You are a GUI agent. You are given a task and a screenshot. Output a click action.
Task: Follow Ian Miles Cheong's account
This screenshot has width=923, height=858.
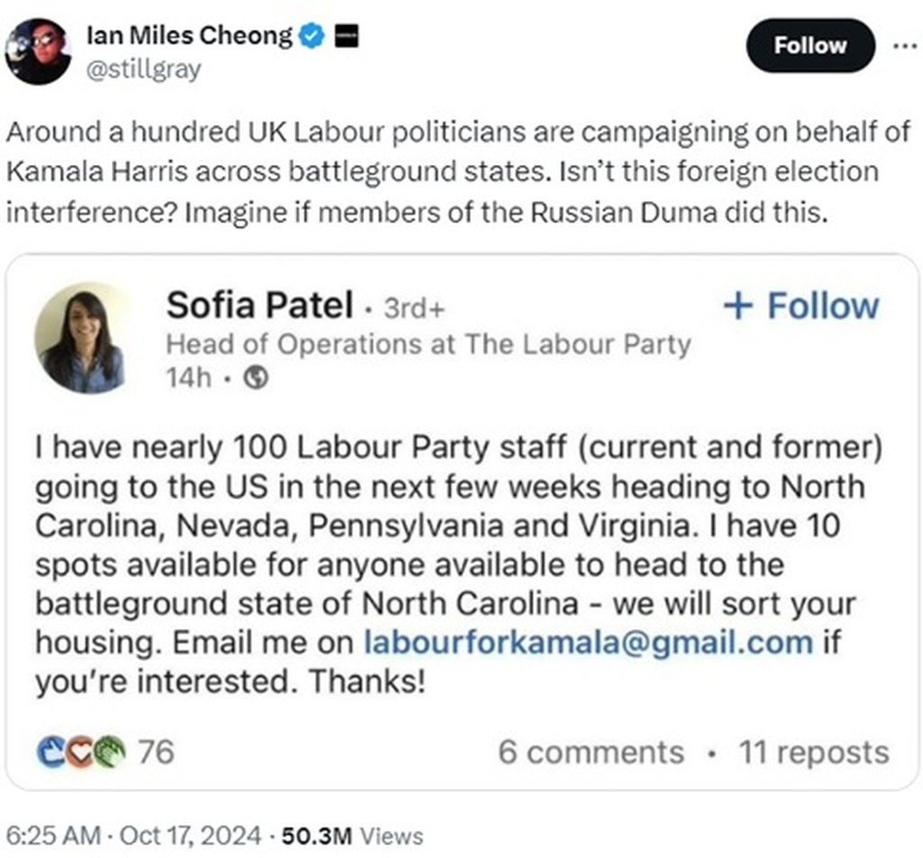[x=810, y=46]
